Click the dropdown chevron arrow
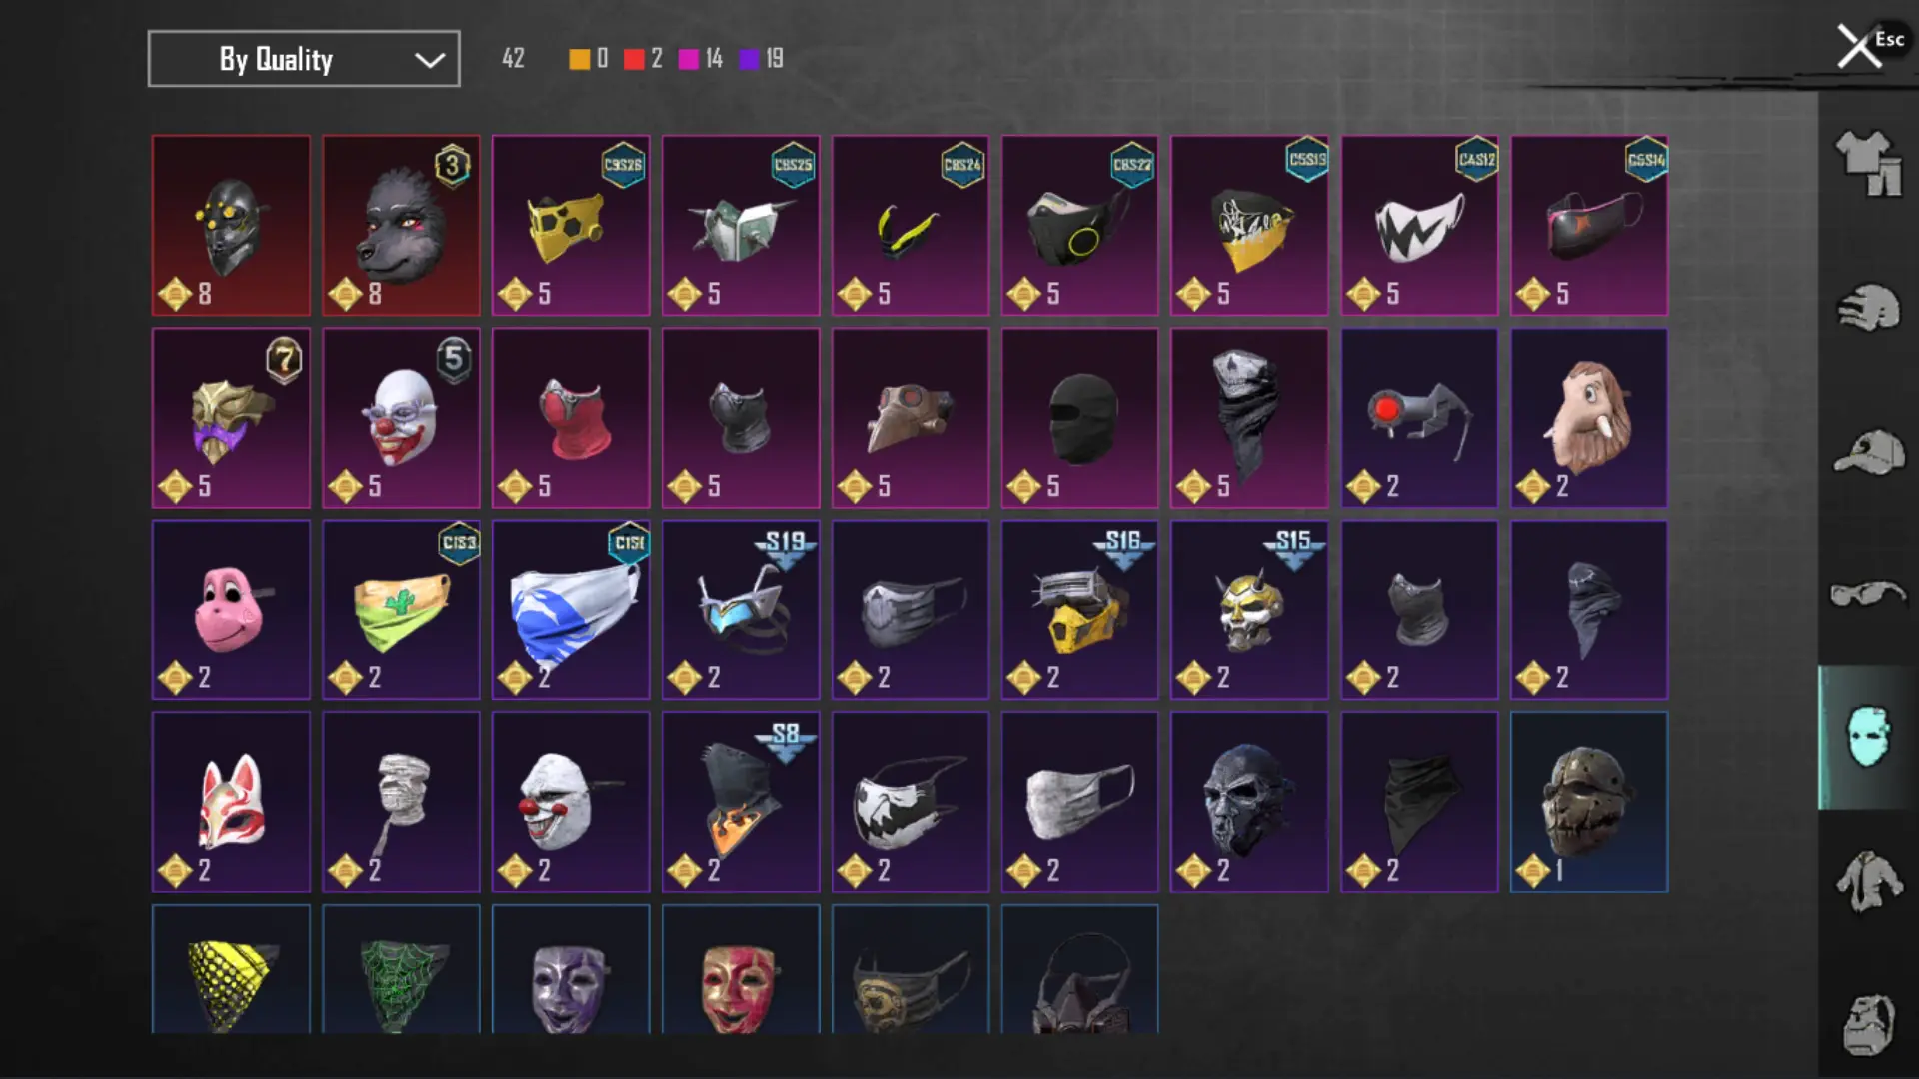Viewport: 1919px width, 1079px height. 430,60
